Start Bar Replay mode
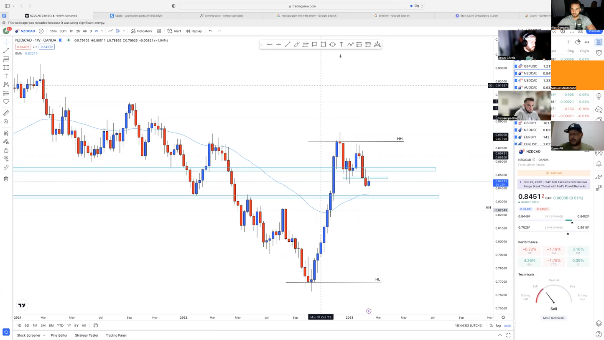The image size is (604, 340). coord(194,31)
